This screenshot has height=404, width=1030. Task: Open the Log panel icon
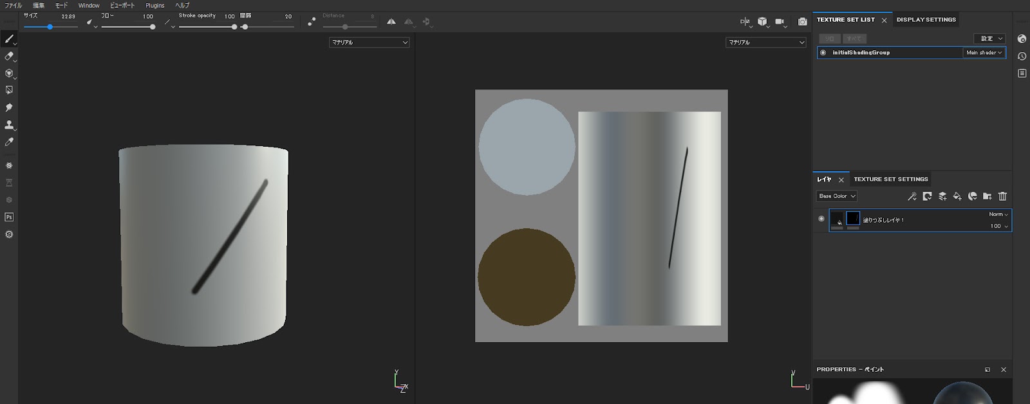tap(1022, 73)
